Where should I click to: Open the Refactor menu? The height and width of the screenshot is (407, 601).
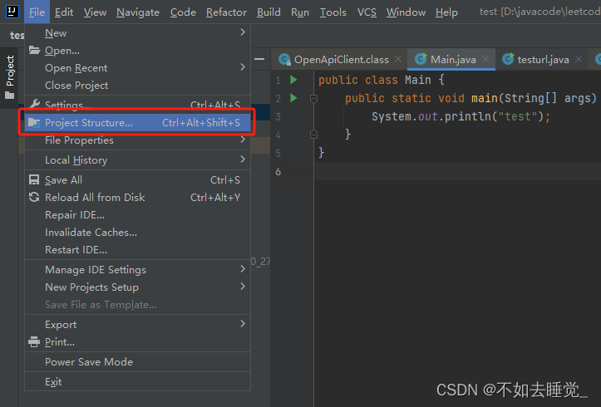(227, 12)
